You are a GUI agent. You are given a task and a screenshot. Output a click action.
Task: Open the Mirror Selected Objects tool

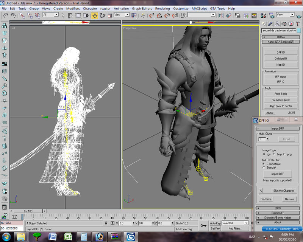(x=221, y=16)
